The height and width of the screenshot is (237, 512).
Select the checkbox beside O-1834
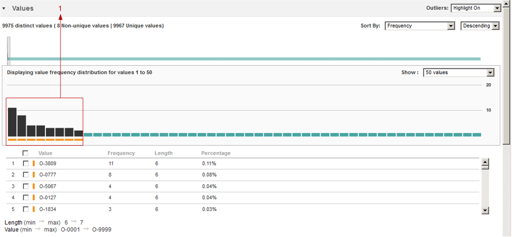26,209
